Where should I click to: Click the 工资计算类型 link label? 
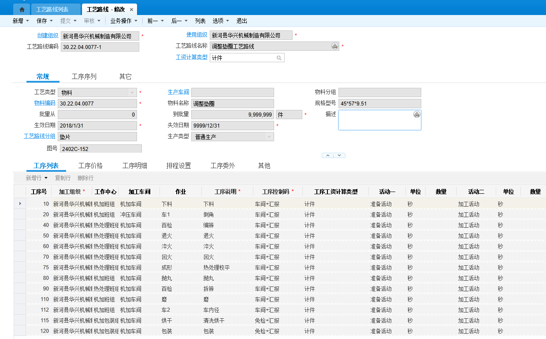pos(192,57)
